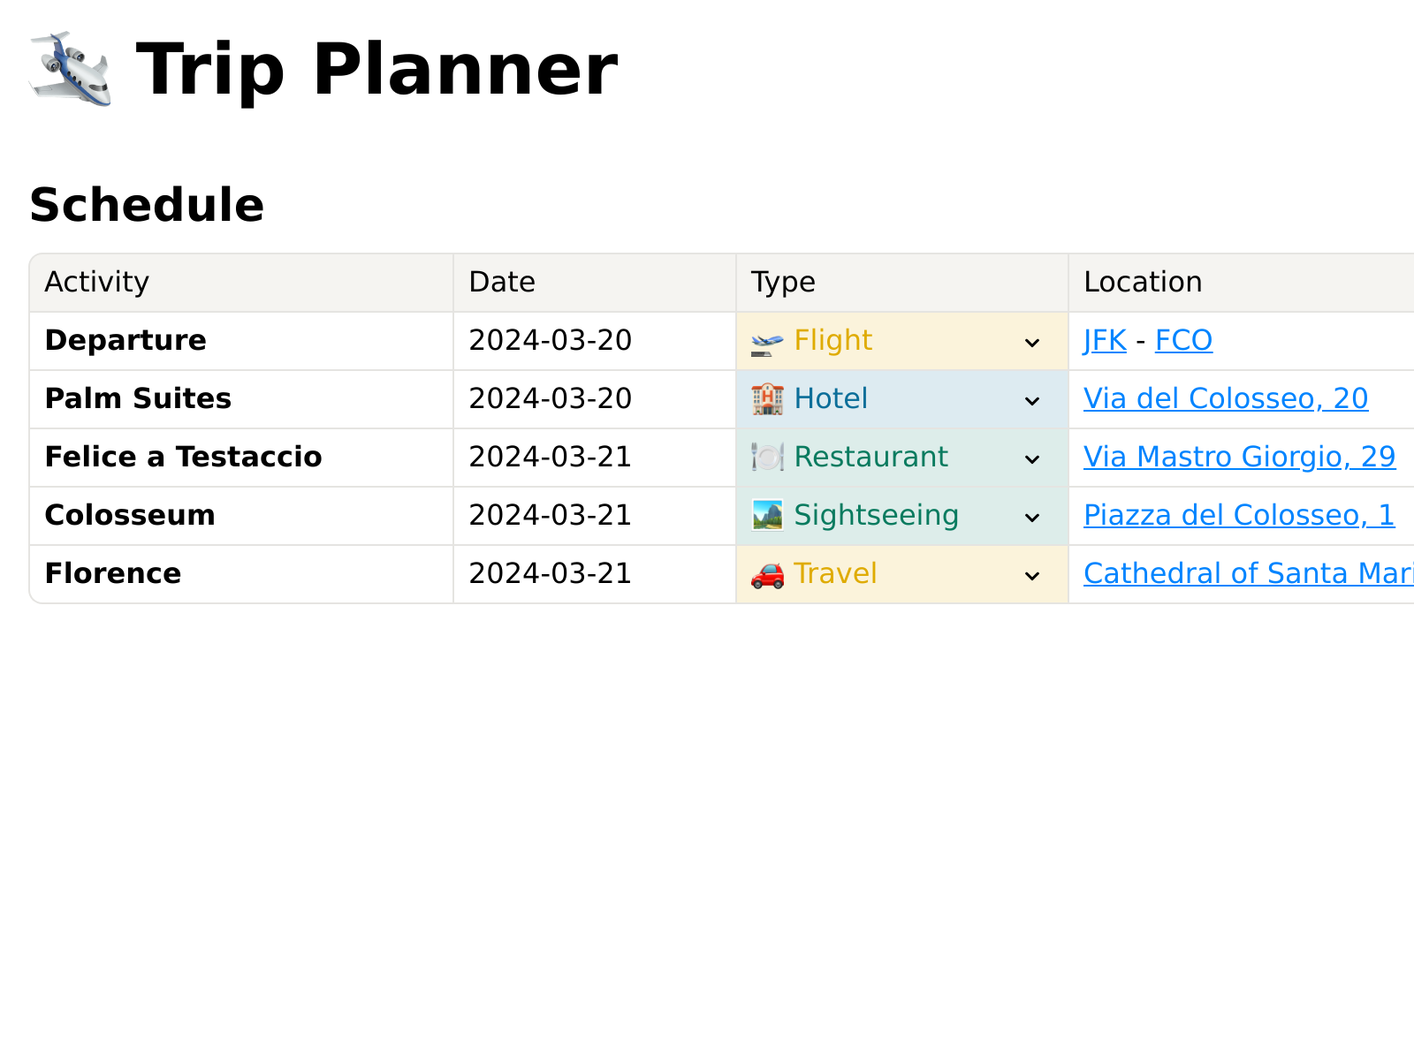Open the Restaurant type dropdown chevron
The image size is (1414, 1060).
[1031, 459]
